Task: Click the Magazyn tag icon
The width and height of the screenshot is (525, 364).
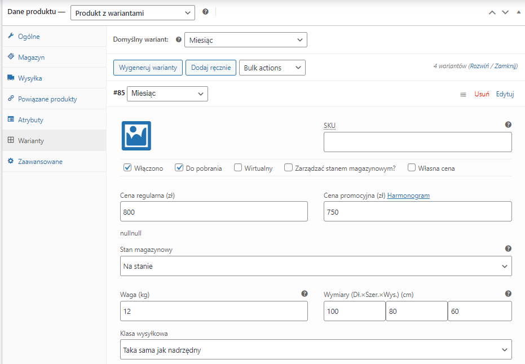Action: click(11, 56)
